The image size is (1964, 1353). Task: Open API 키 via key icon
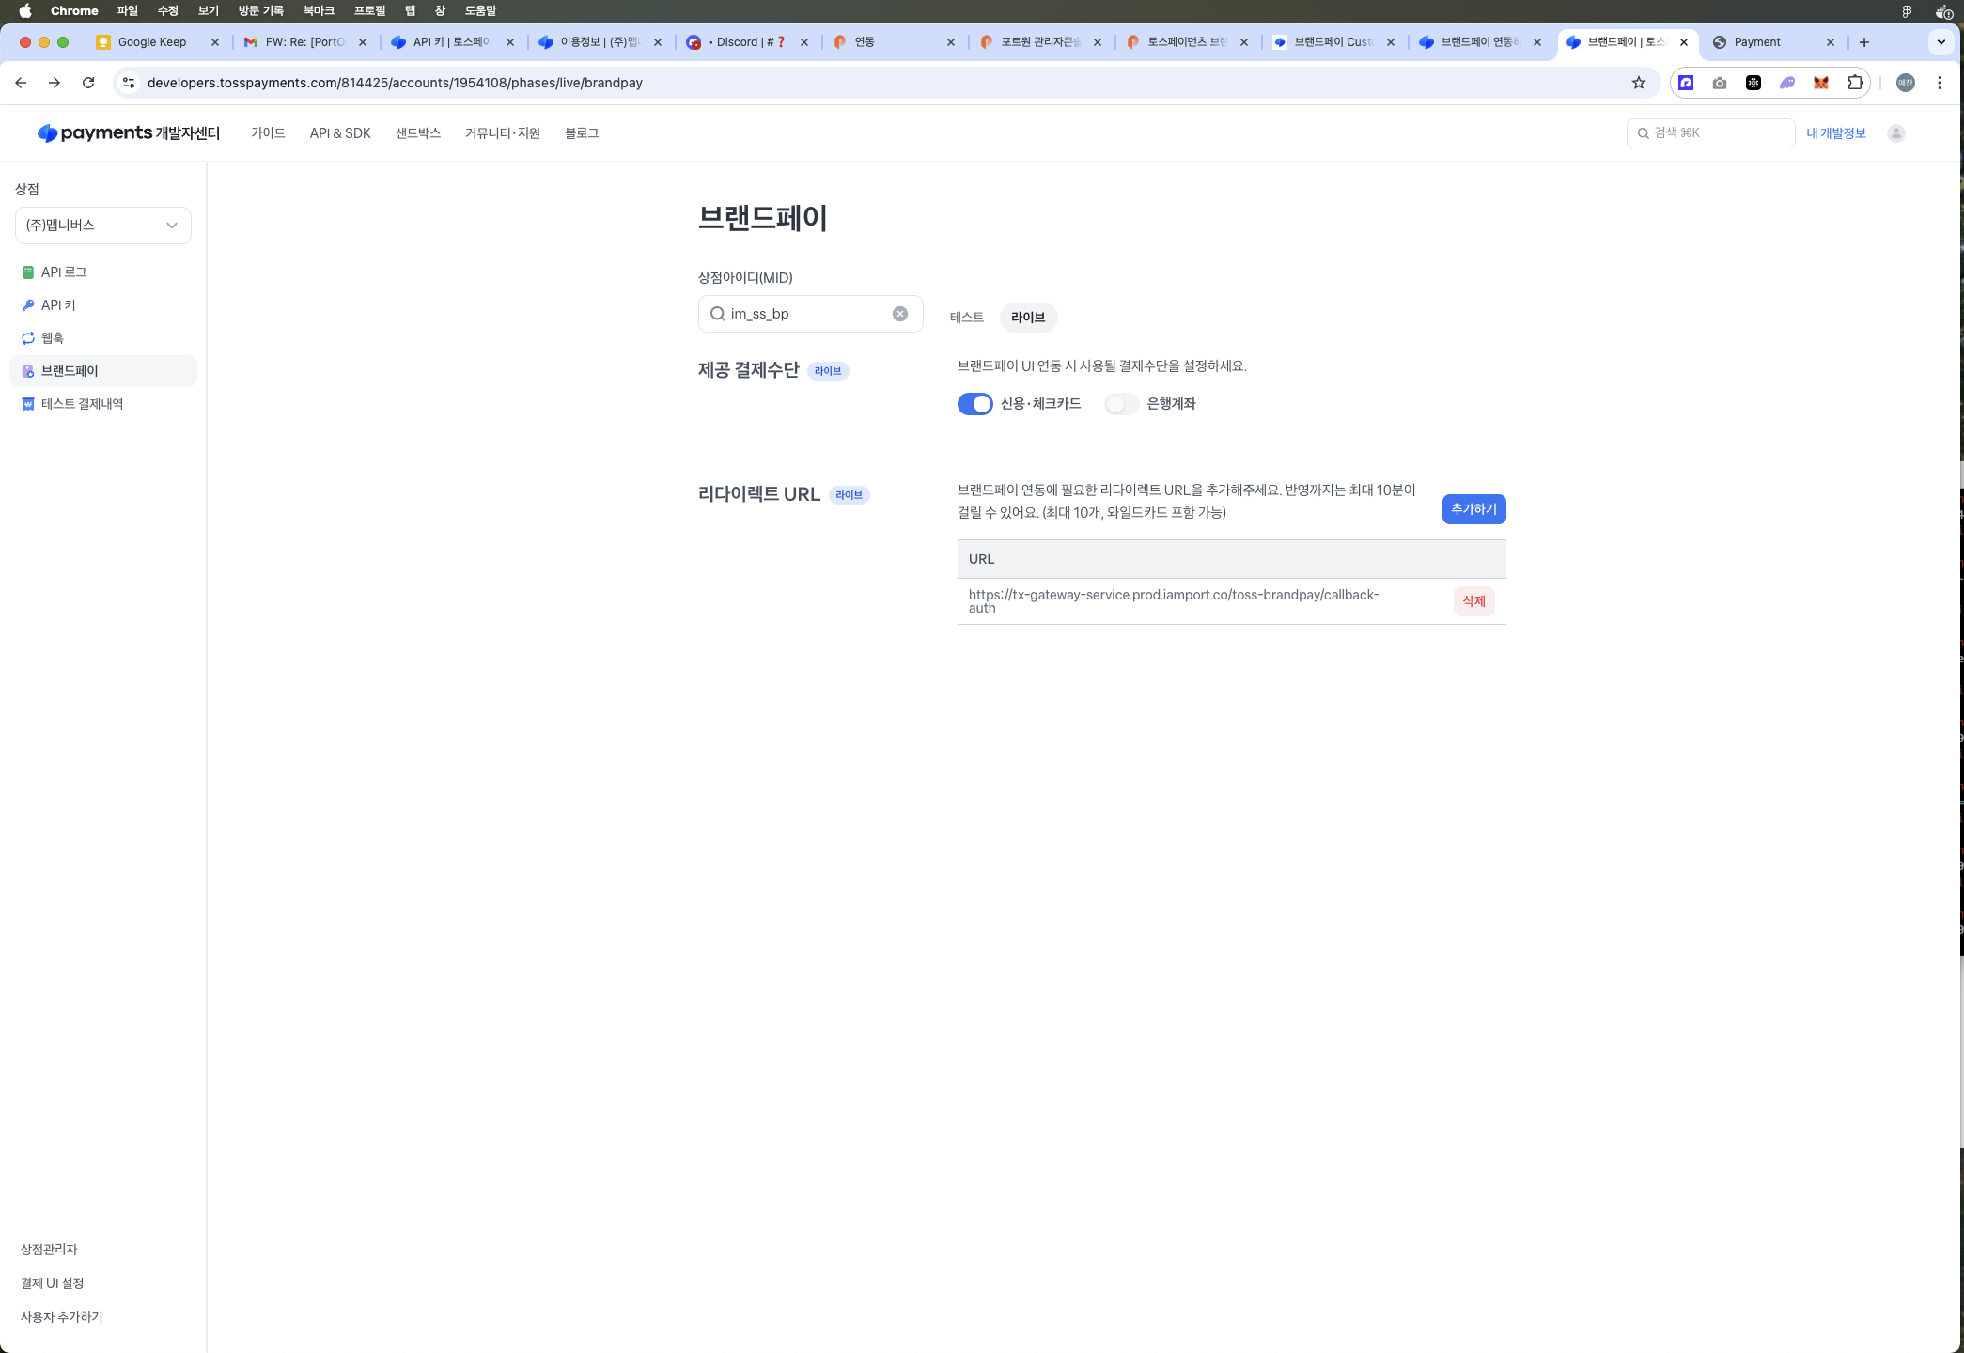point(28,305)
